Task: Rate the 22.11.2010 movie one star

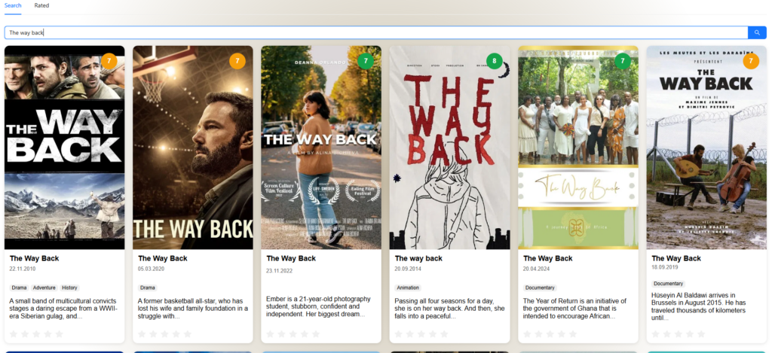Action: point(14,334)
